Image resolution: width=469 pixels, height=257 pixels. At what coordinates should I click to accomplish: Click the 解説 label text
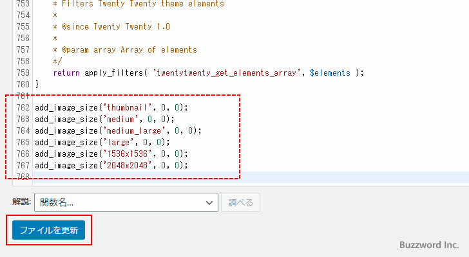[21, 202]
